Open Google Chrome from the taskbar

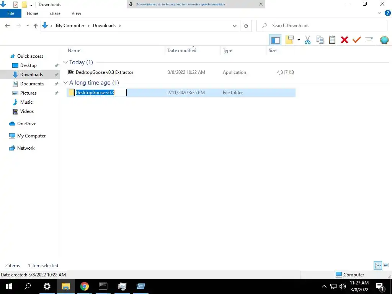point(85,286)
